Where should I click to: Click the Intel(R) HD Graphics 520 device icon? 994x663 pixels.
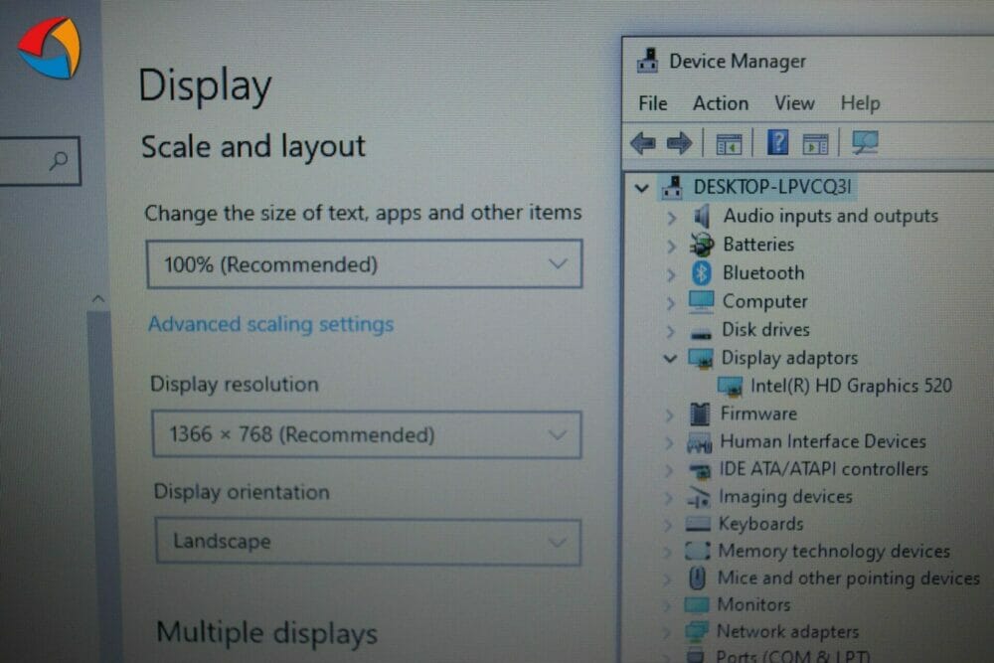click(730, 386)
